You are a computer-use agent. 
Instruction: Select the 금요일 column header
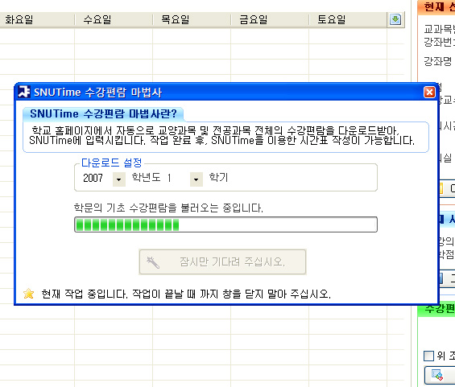click(270, 20)
